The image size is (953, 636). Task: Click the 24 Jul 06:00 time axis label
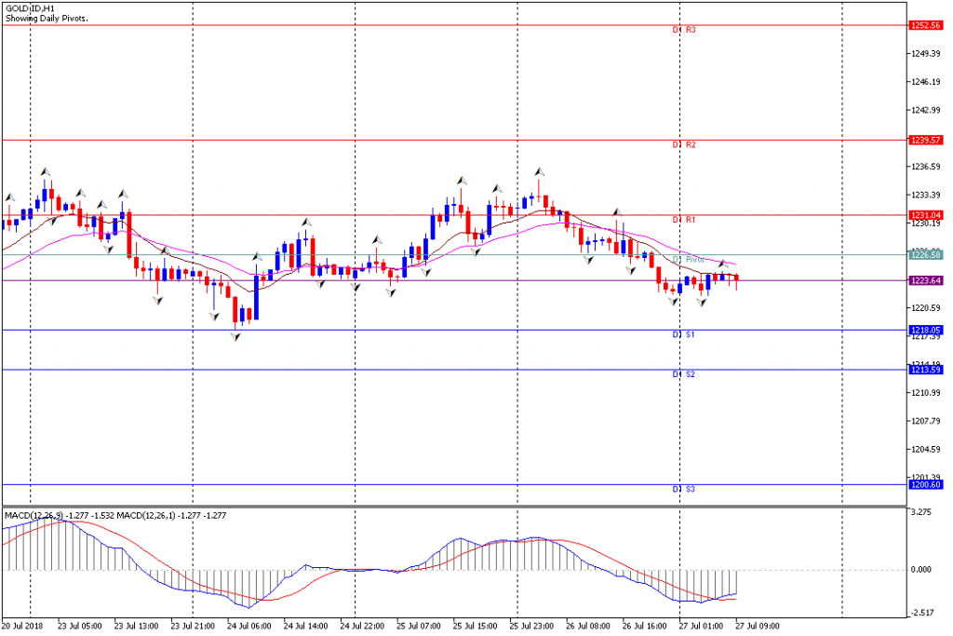click(x=249, y=626)
